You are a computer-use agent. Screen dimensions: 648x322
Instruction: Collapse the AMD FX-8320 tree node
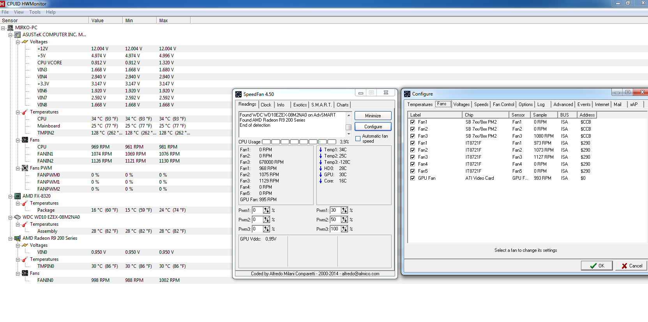pyautogui.click(x=11, y=196)
